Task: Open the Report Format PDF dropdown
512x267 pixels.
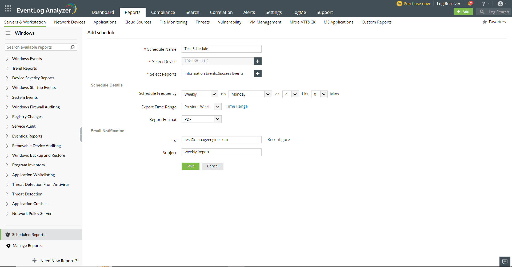Action: [201, 119]
